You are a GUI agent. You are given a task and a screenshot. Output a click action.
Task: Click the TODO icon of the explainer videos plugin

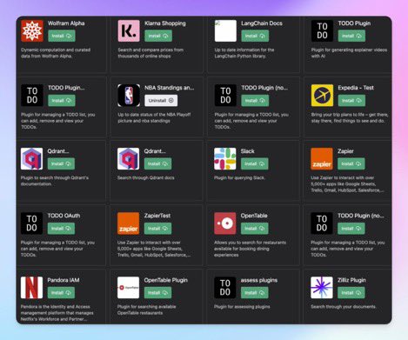pyautogui.click(x=322, y=30)
